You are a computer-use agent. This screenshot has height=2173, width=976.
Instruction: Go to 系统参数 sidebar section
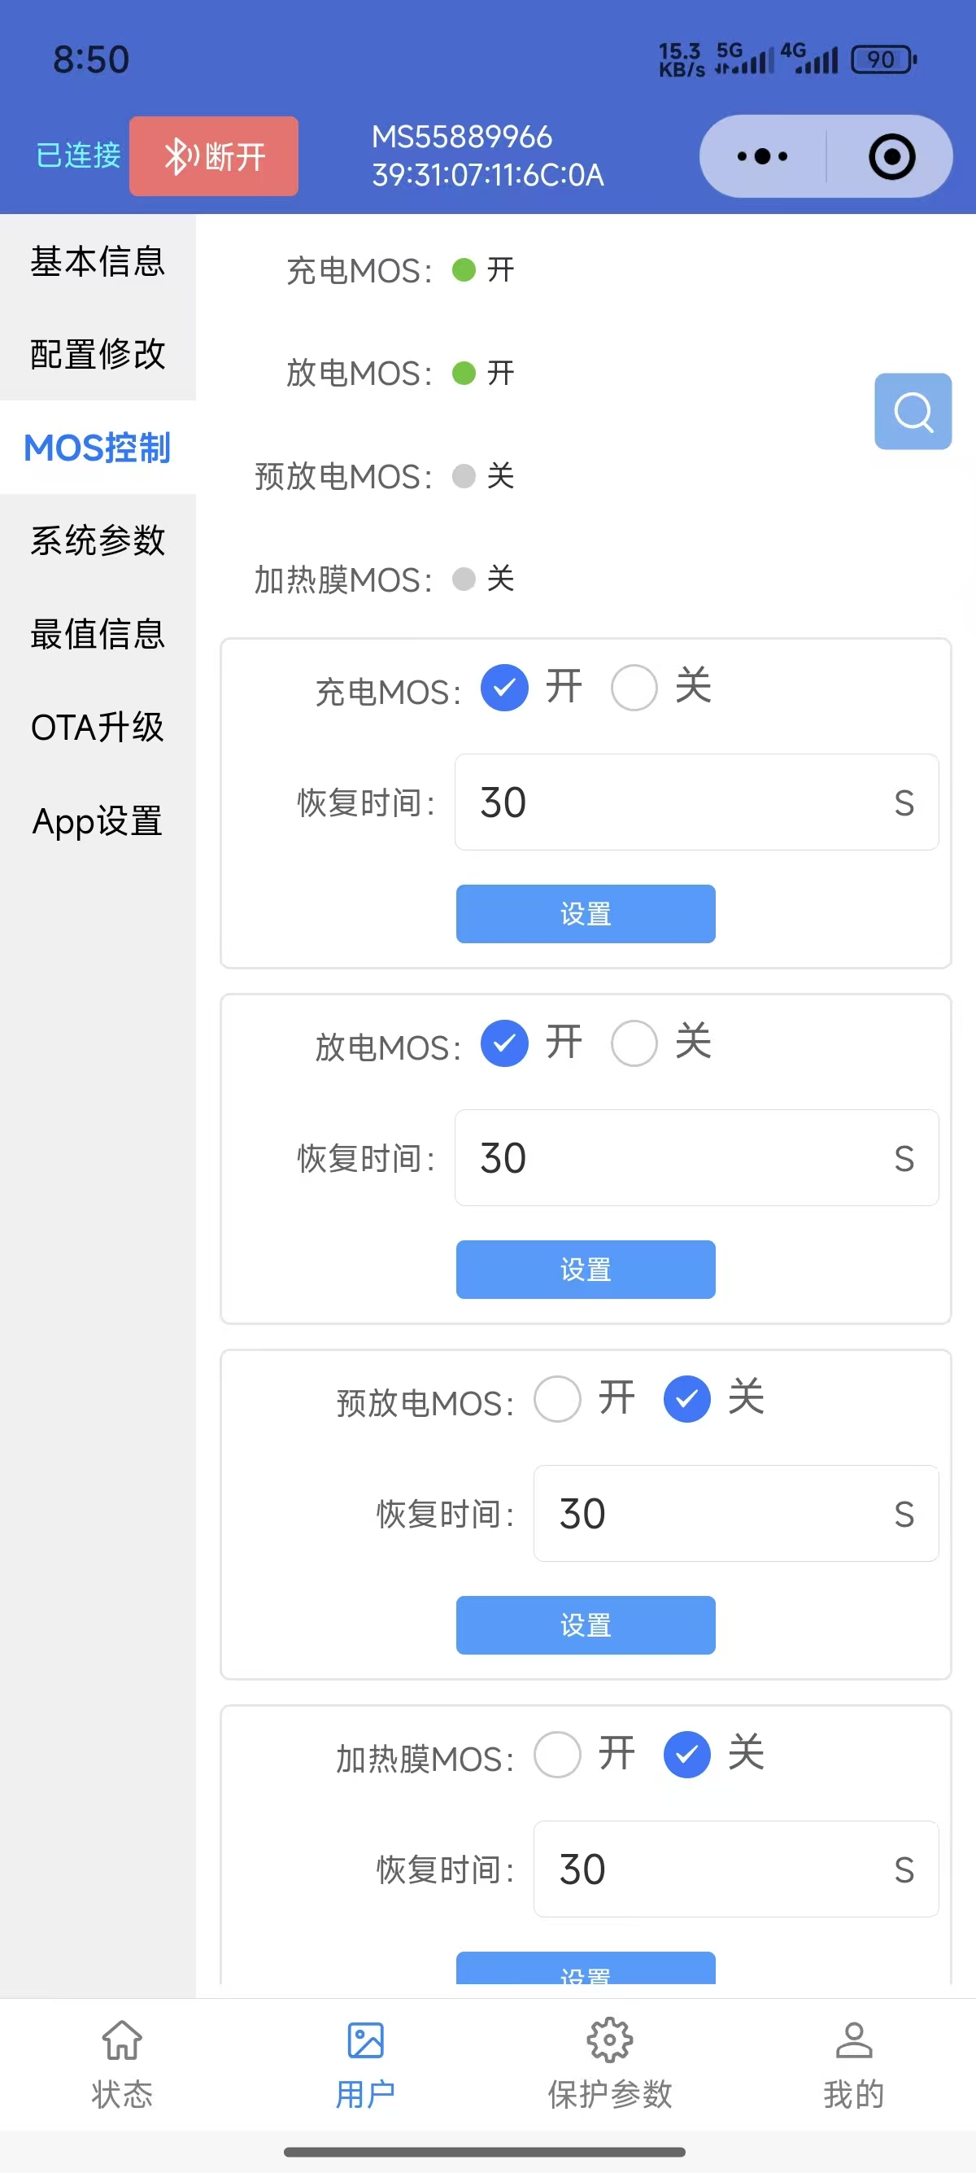tap(98, 540)
